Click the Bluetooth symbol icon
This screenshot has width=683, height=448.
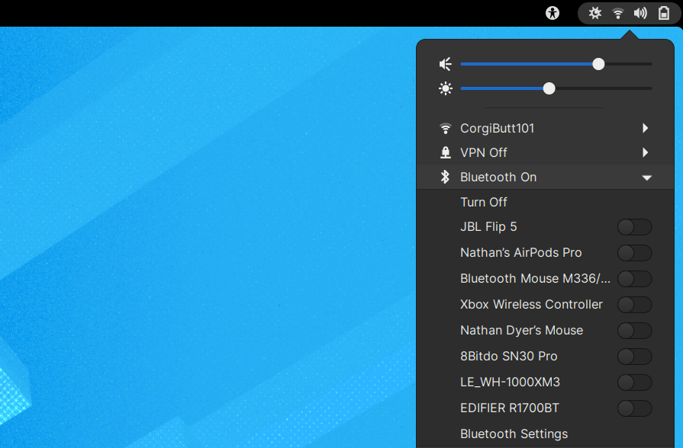tap(445, 177)
